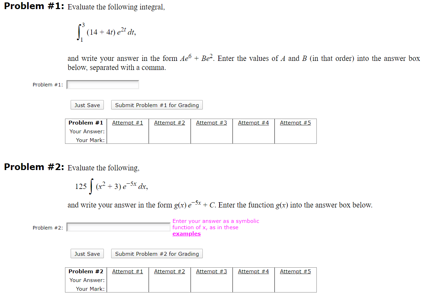Viewport: 422px width, 296px height.
Task: Open Attempt #3 in the Problem #1 table
Action: [212, 122]
